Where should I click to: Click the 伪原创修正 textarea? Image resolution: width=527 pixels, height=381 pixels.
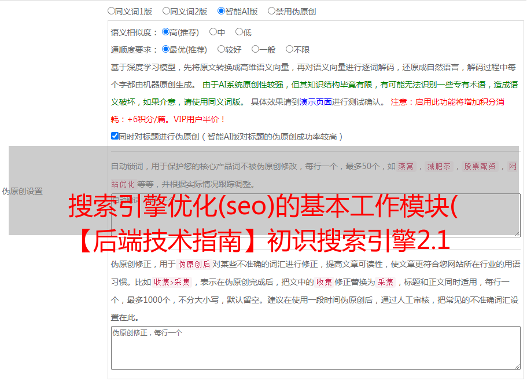[x=316, y=348]
